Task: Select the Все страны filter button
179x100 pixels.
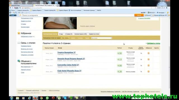Action: [65, 38]
